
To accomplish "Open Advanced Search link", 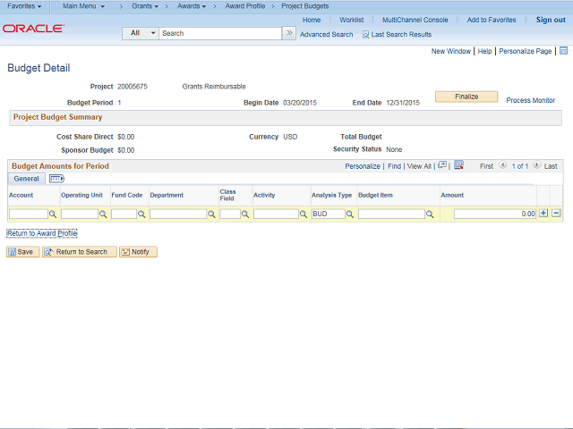I will pos(326,35).
